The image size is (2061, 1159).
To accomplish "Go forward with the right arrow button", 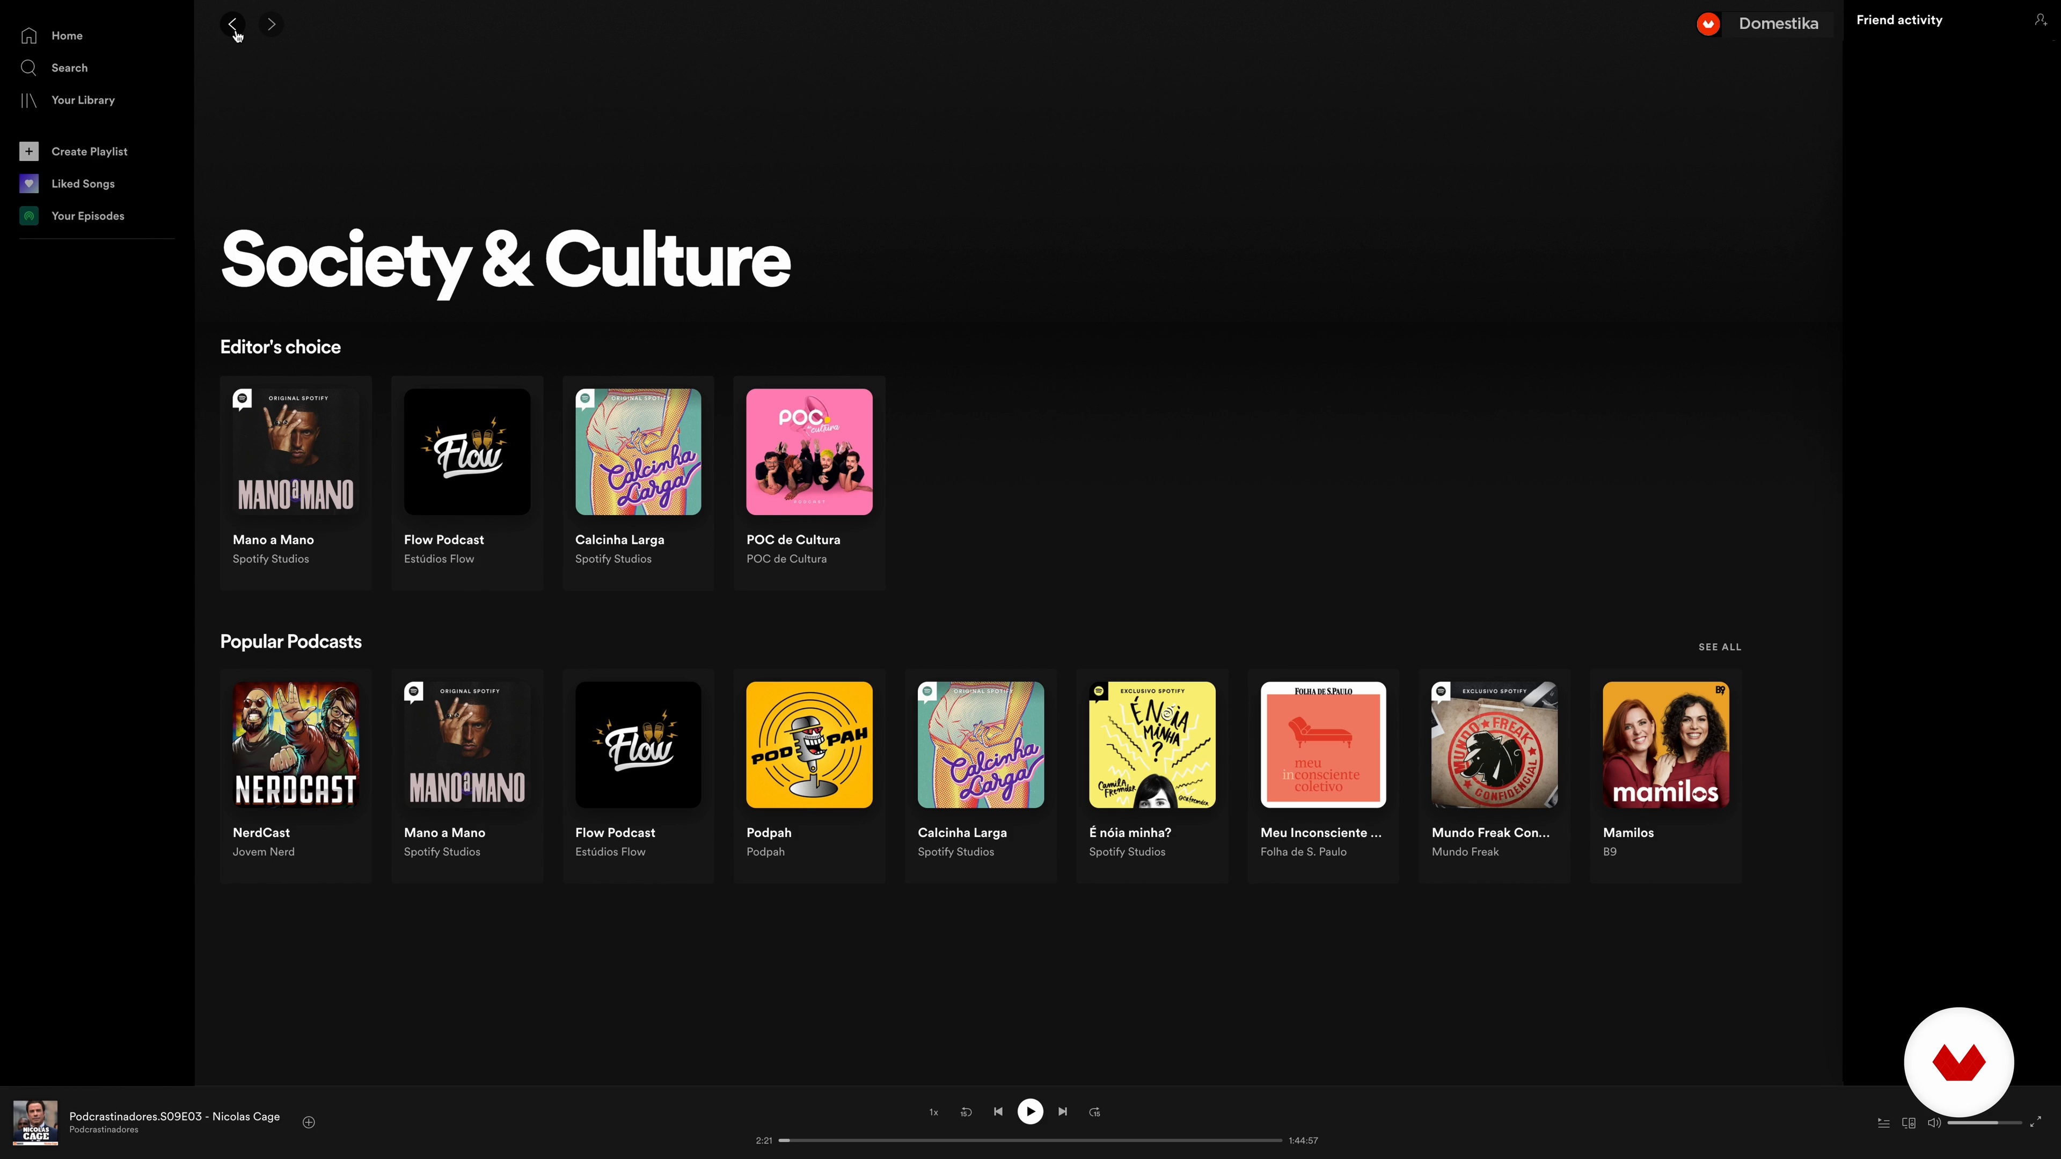I will tap(271, 24).
